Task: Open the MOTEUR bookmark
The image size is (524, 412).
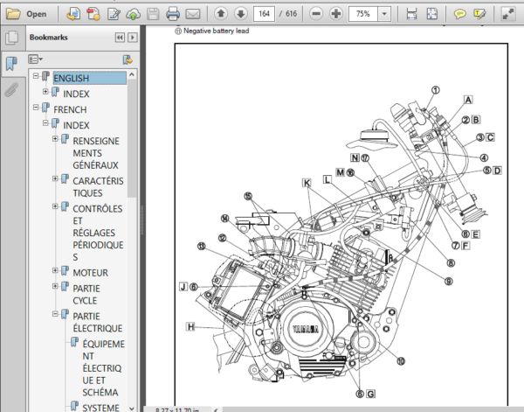Action: click(x=90, y=273)
